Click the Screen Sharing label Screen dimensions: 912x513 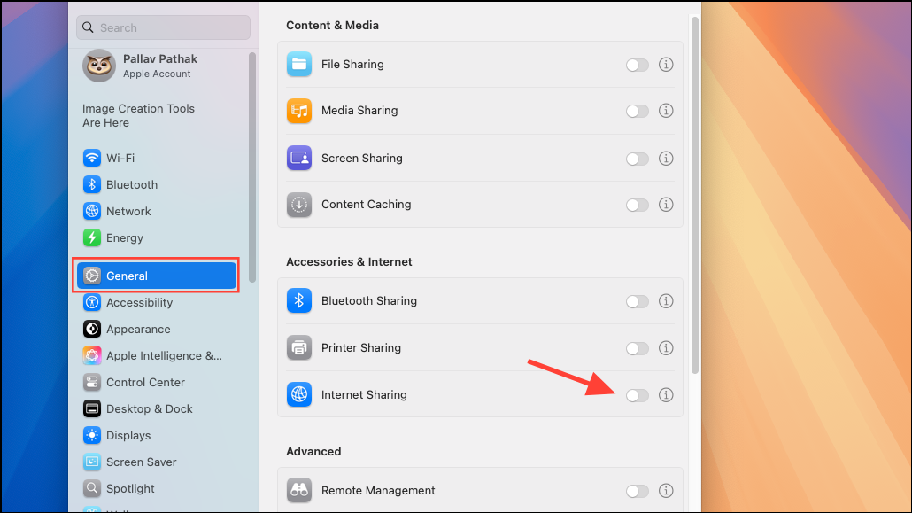click(x=362, y=158)
